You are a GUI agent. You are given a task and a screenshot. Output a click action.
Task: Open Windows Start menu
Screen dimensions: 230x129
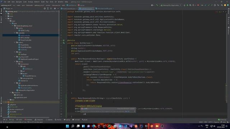[x=67, y=126]
